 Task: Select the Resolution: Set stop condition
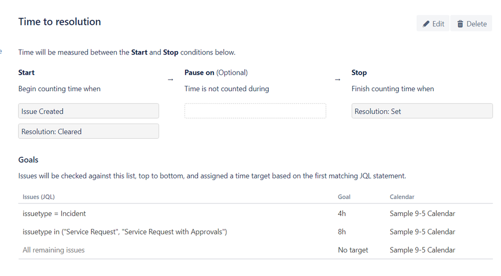coord(422,111)
